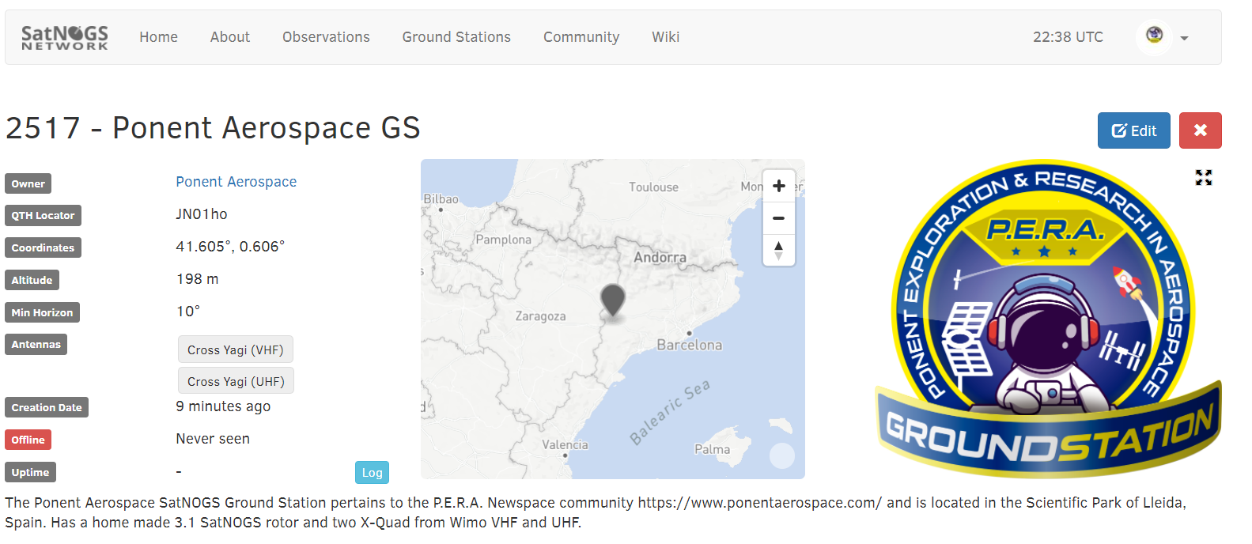Click the Min Horizon value 10°
Image resolution: width=1252 pixels, height=544 pixels.
[188, 312]
